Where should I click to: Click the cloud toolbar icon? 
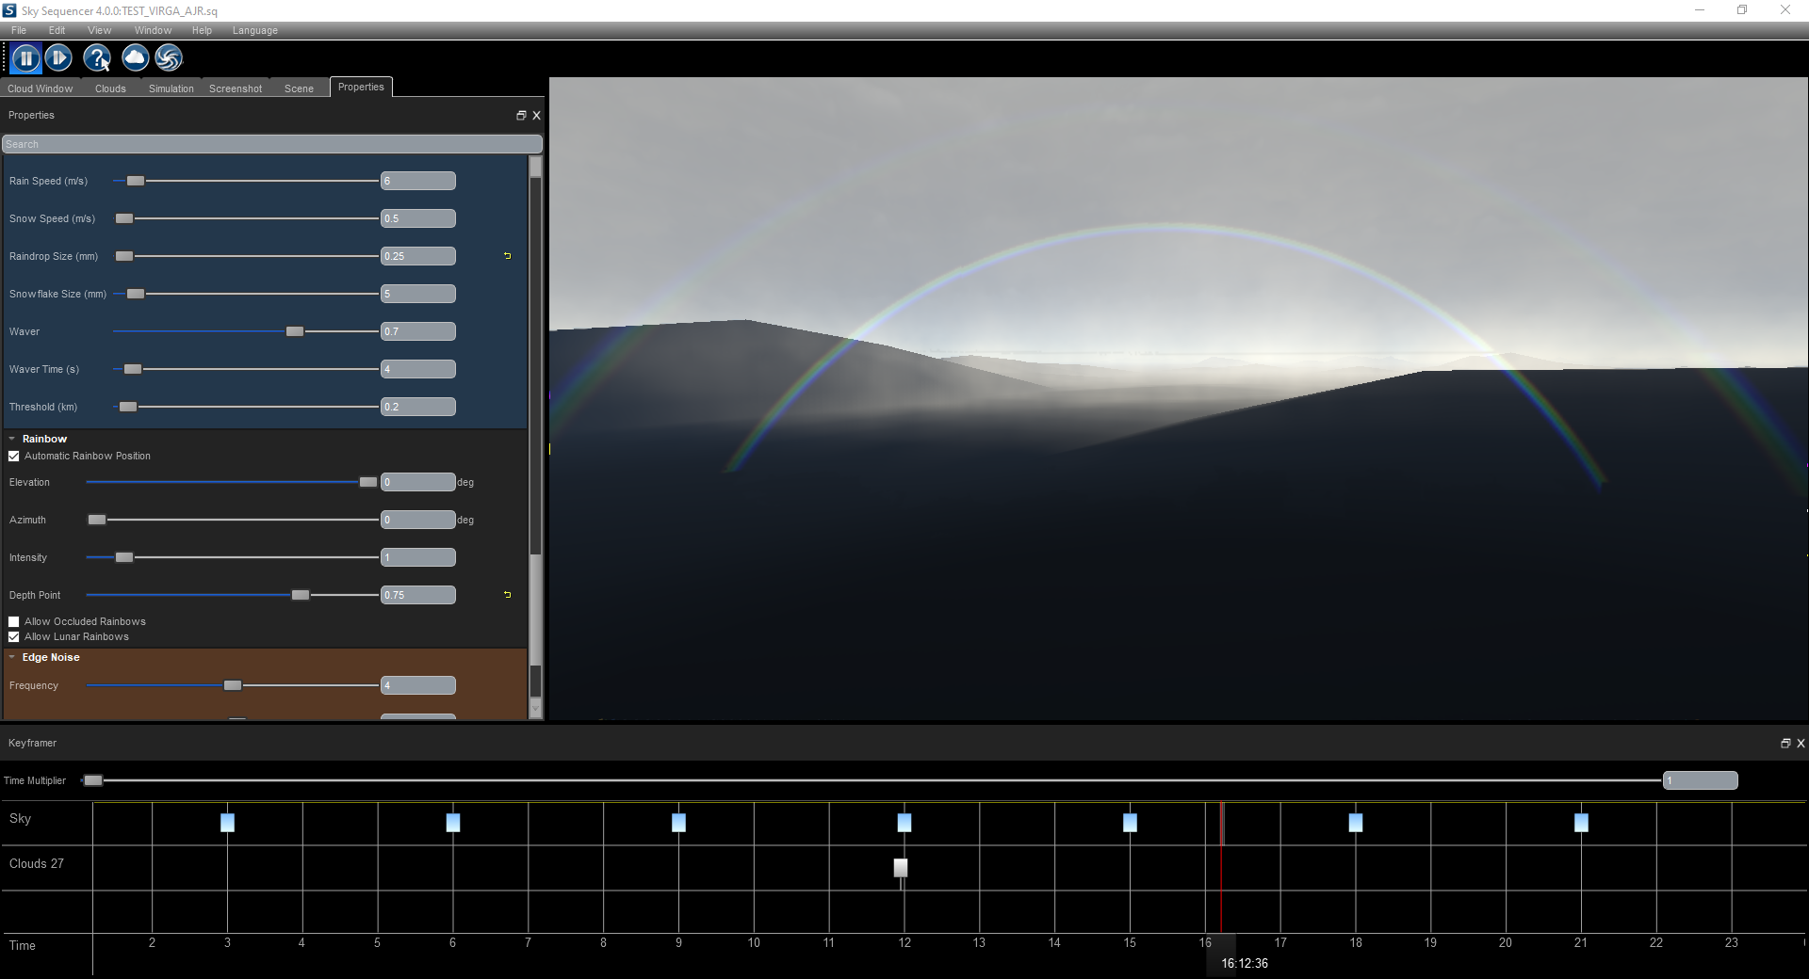coord(136,58)
